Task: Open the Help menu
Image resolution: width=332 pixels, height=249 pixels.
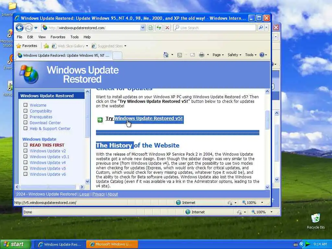Action: (x=87, y=37)
